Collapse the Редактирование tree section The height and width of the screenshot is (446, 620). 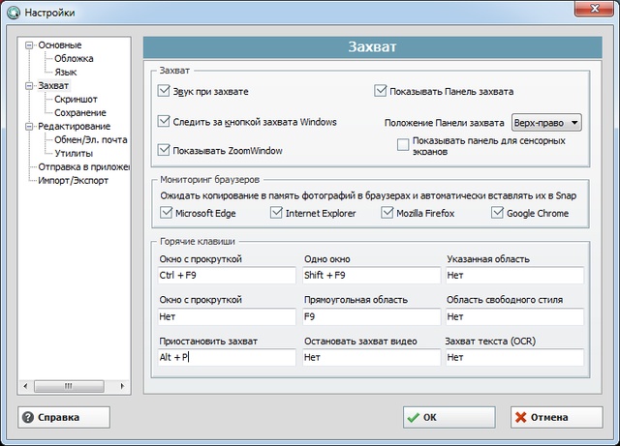(x=30, y=127)
